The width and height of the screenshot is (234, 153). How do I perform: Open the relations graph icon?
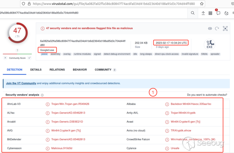pyautogui.click(x=225, y=28)
